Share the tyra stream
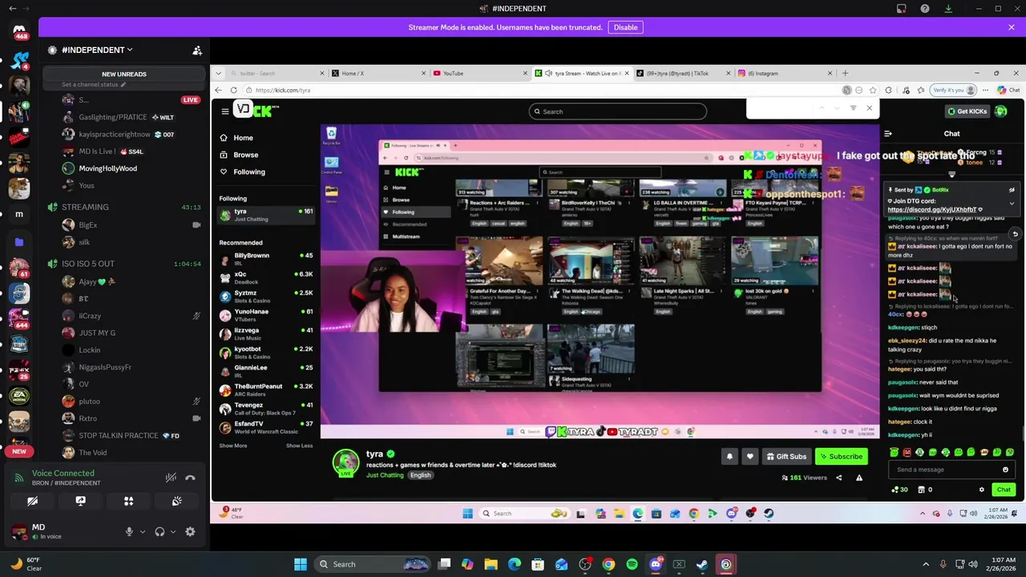Viewport: 1026px width, 577px height. [839, 478]
